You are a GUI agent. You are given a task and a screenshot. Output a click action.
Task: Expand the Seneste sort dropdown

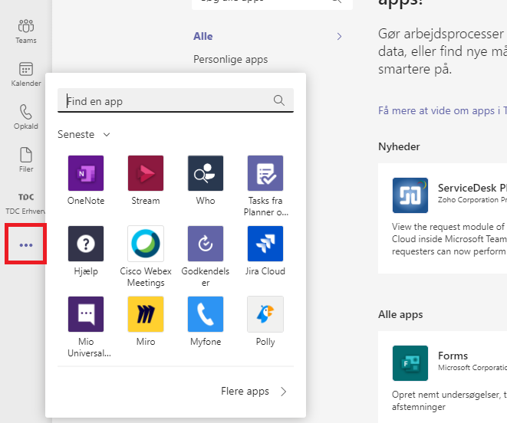coord(84,134)
